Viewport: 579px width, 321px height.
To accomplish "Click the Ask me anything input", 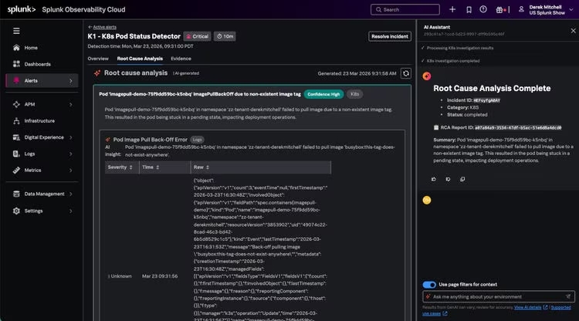I will pos(499,296).
